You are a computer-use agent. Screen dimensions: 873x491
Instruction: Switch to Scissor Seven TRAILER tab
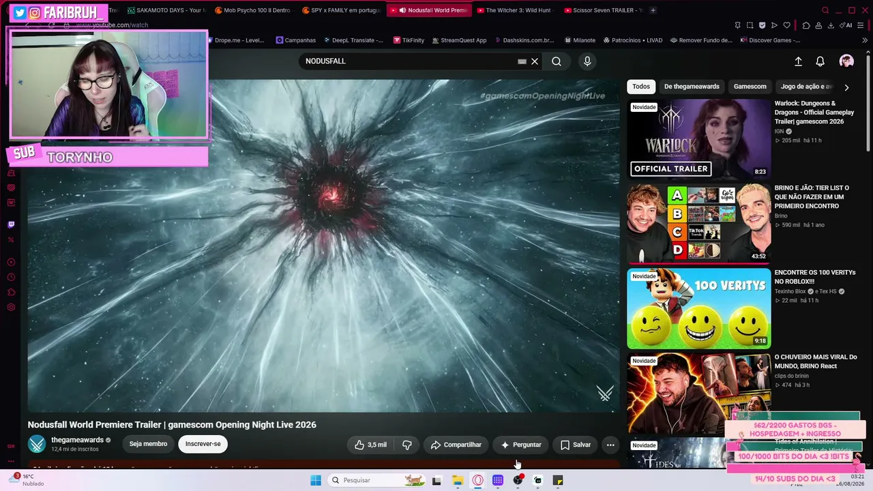pos(602,10)
